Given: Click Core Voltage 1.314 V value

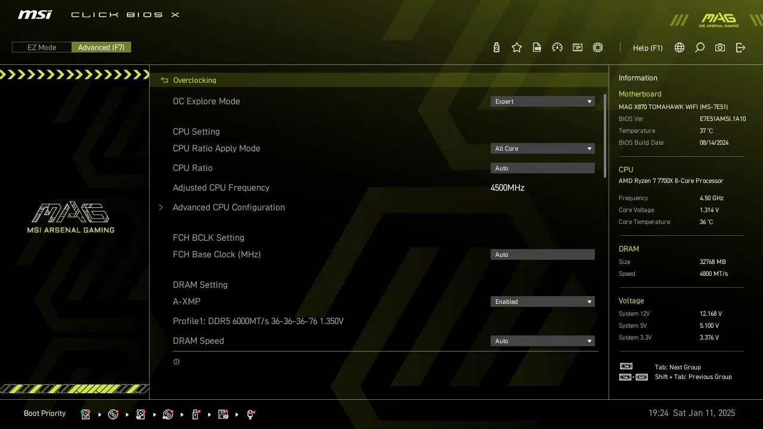Looking at the screenshot, I should click(709, 210).
